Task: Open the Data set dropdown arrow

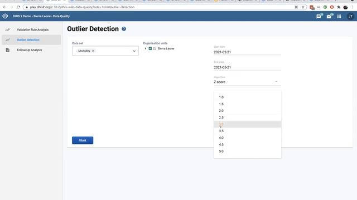Action: coord(134,51)
